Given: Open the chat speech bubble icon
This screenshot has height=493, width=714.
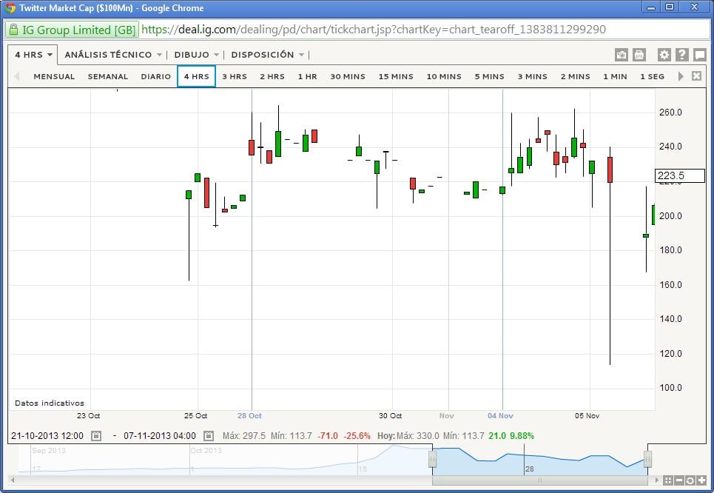Looking at the screenshot, I should [699, 55].
